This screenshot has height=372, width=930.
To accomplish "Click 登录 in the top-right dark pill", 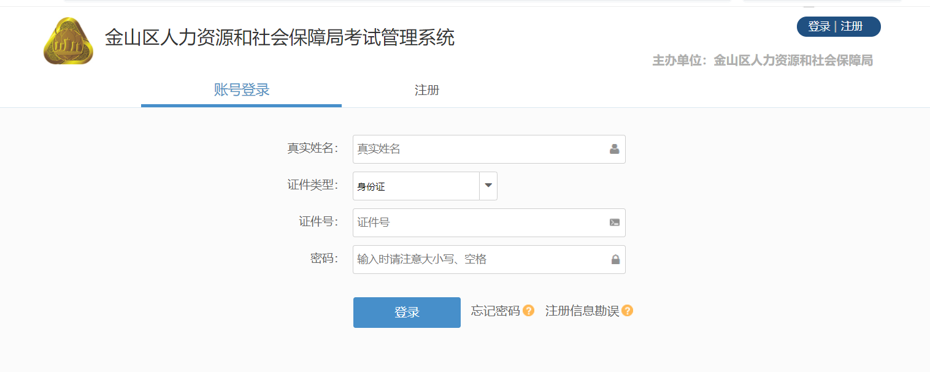I will click(819, 26).
